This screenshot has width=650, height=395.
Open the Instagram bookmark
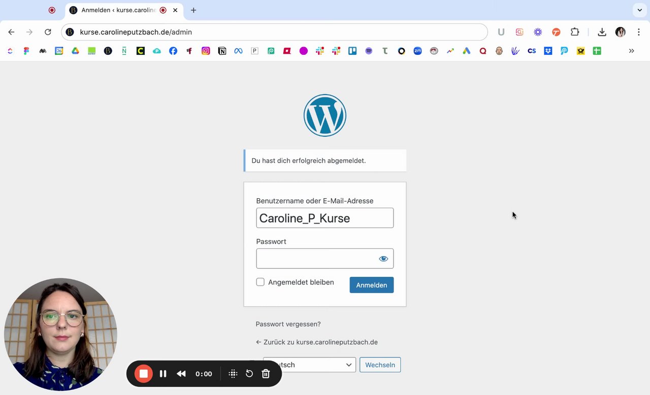click(x=206, y=51)
